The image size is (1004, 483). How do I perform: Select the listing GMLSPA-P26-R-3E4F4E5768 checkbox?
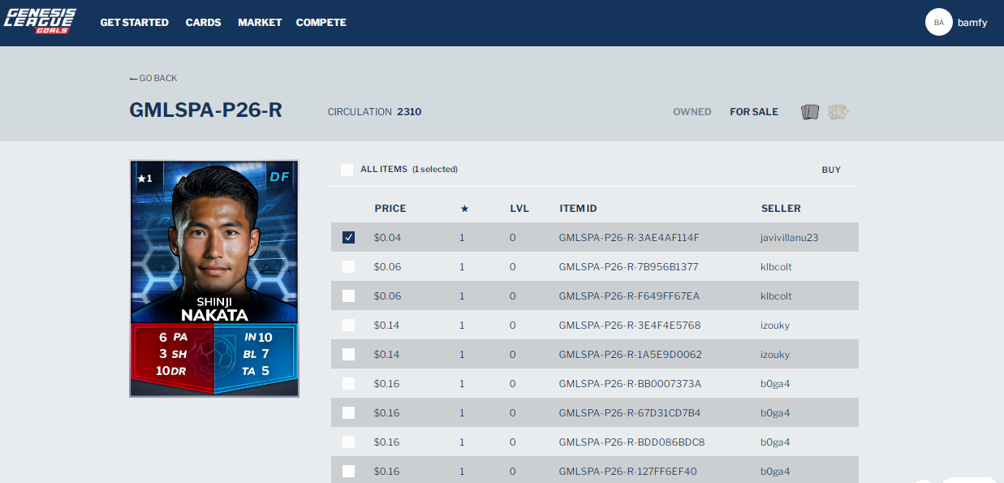coord(348,326)
